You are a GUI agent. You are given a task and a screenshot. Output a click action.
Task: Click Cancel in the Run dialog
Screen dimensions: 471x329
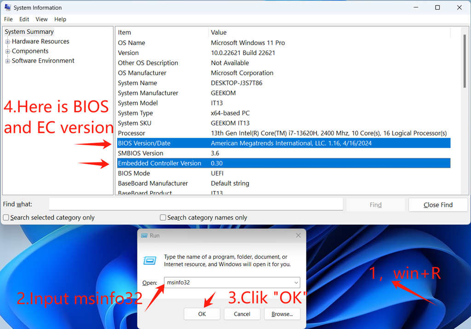click(x=242, y=314)
